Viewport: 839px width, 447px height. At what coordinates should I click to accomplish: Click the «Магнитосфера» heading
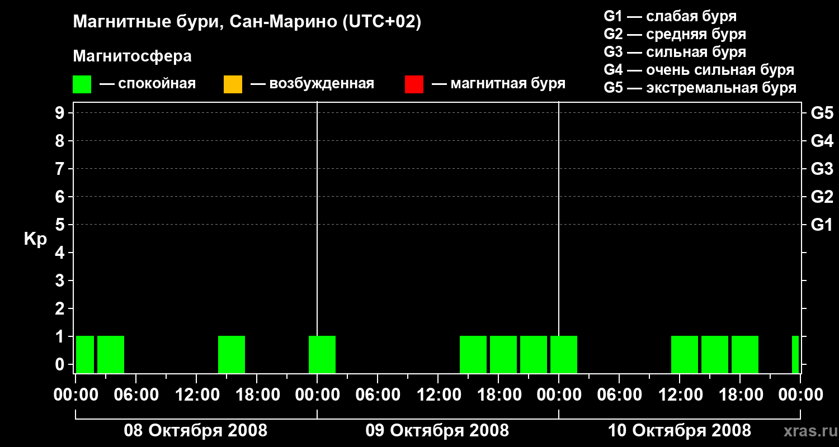(132, 56)
